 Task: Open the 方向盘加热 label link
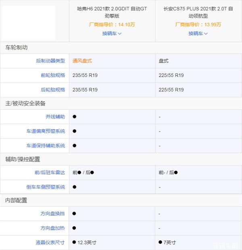53,228
